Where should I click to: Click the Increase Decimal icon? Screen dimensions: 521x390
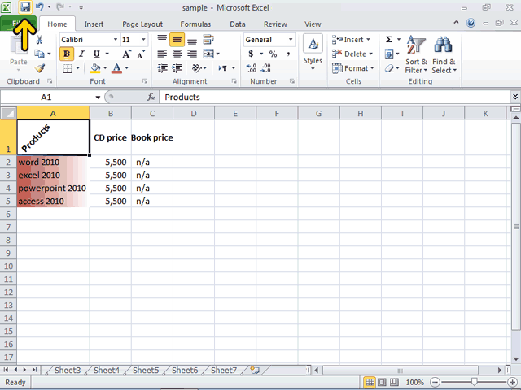coord(252,68)
